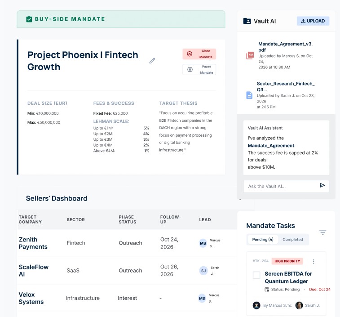The height and width of the screenshot is (317, 340).
Task: Sort by Follow-Up column header
Action: point(170,219)
